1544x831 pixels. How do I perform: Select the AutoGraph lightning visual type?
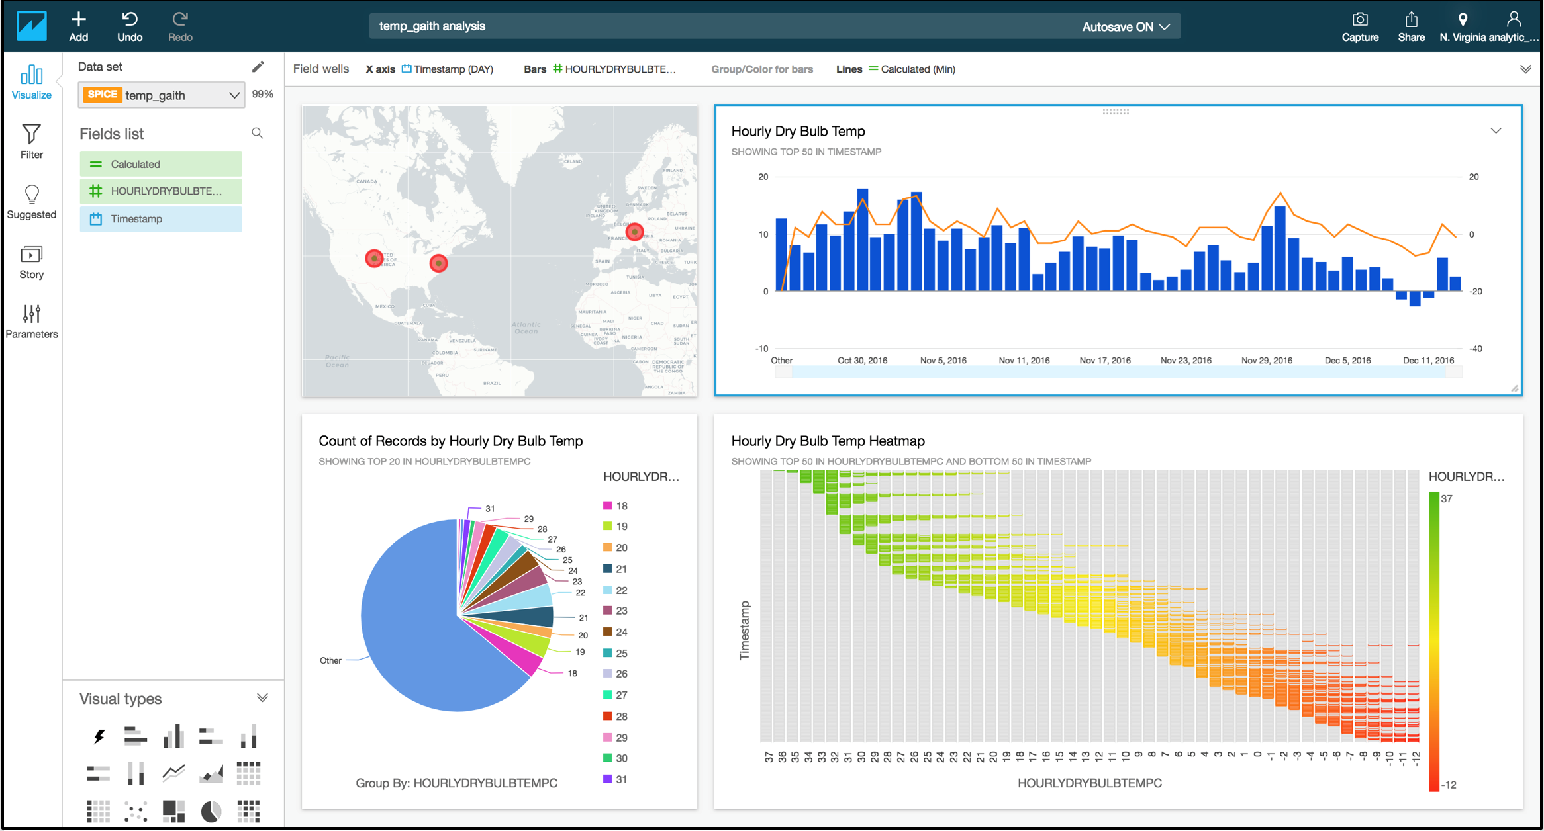pos(99,736)
